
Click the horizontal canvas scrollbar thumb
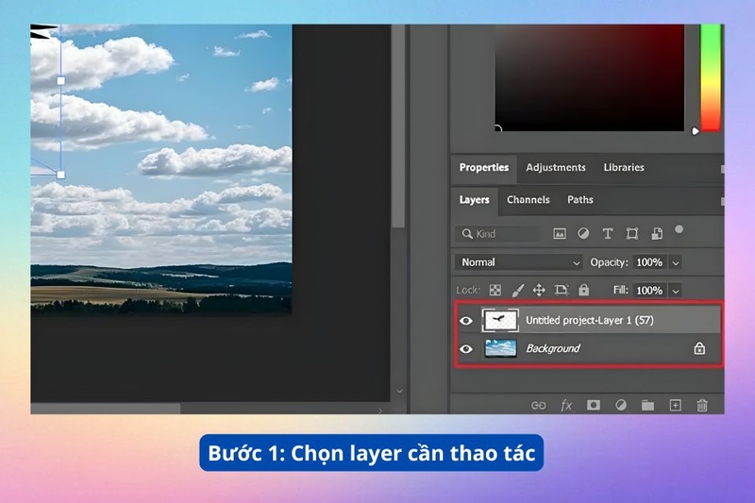106,409
